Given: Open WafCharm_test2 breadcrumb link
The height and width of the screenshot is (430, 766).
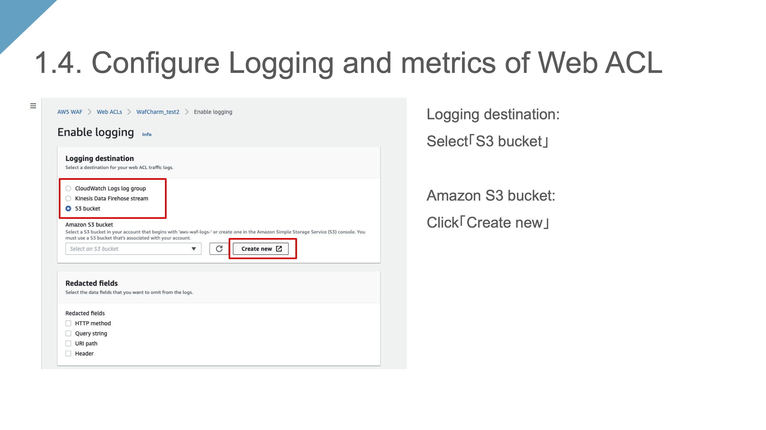Looking at the screenshot, I should coord(158,112).
